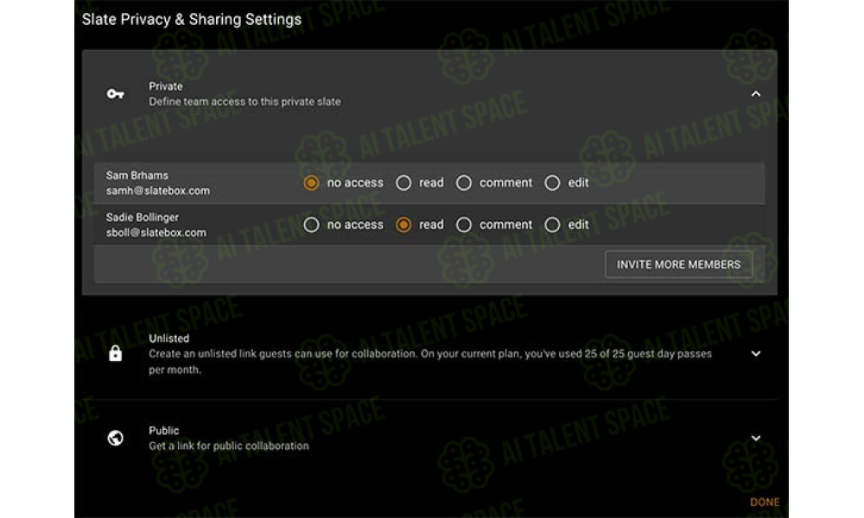Select read access for Sadie Bollinger
864x518 pixels.
point(403,224)
